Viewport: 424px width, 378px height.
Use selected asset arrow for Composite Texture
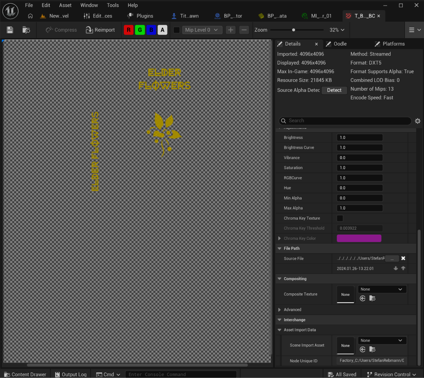362,298
